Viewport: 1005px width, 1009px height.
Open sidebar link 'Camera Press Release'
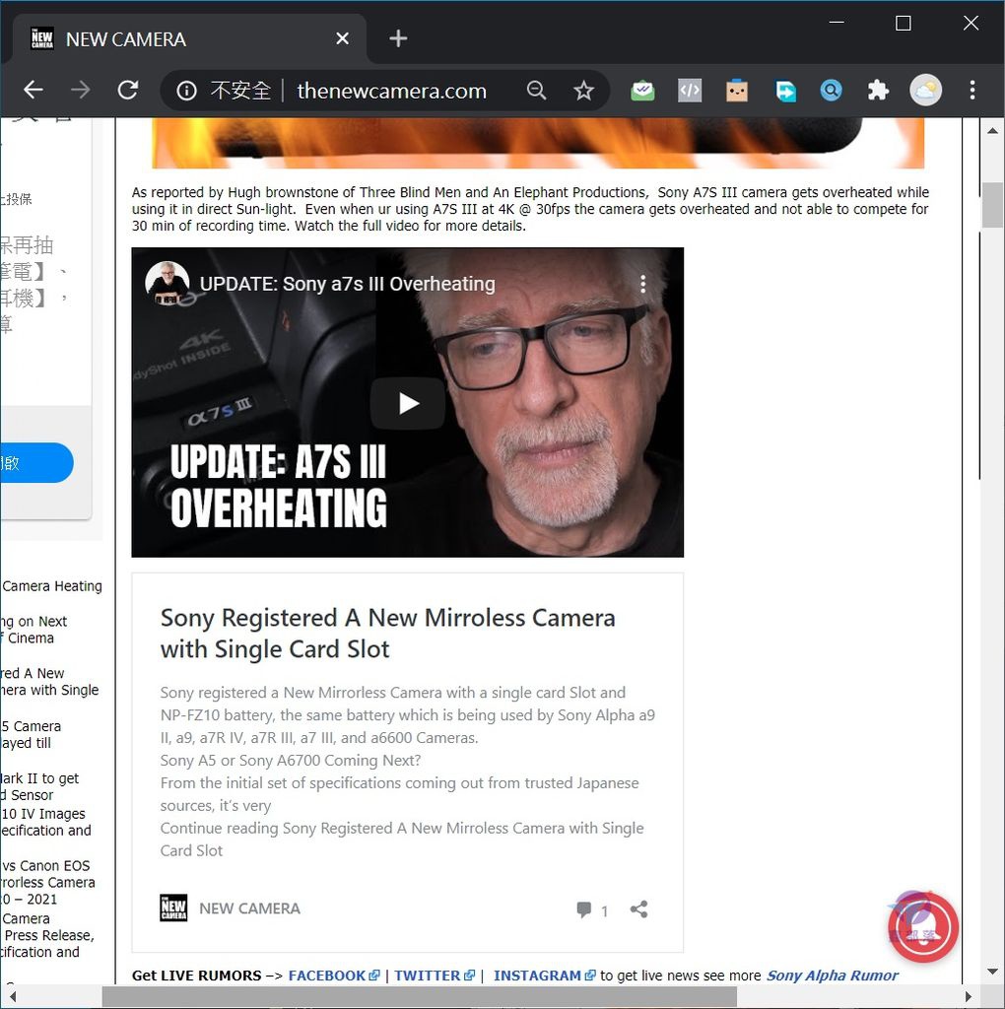(47, 935)
